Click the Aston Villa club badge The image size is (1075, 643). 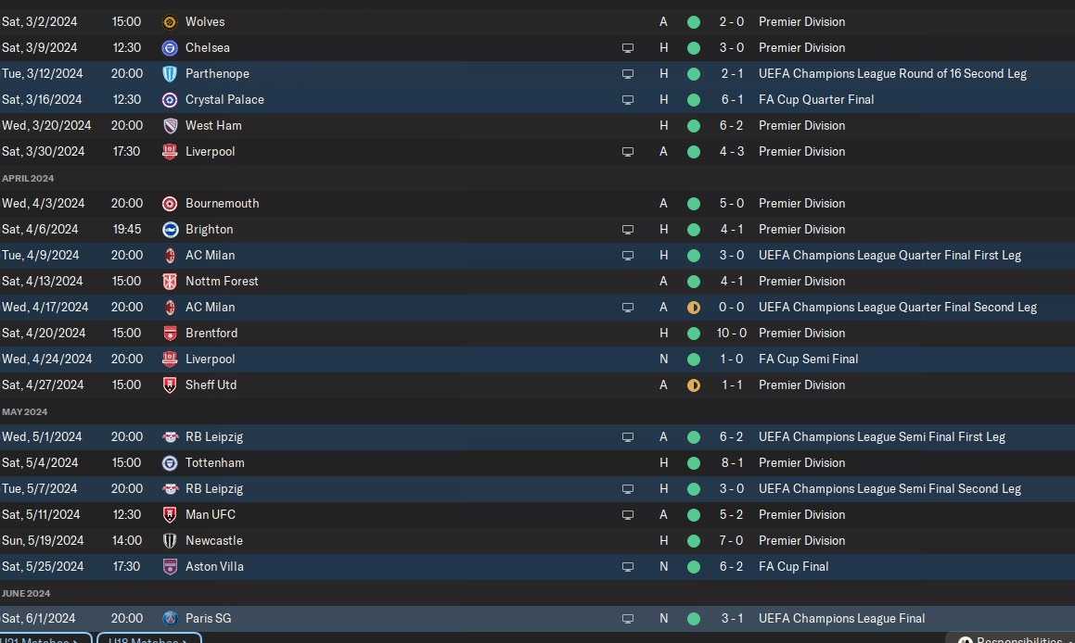(169, 566)
